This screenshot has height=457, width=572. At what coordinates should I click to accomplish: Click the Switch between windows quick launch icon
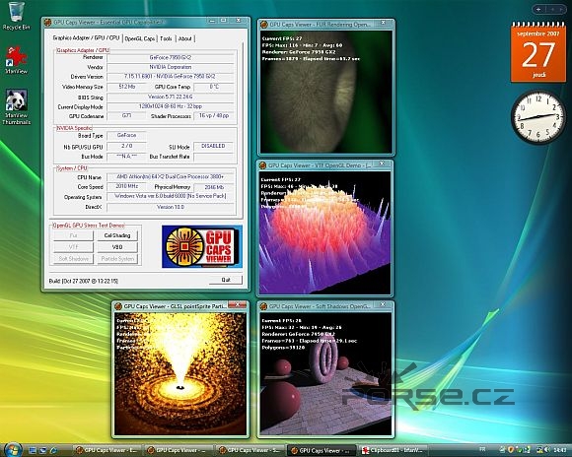(x=43, y=450)
